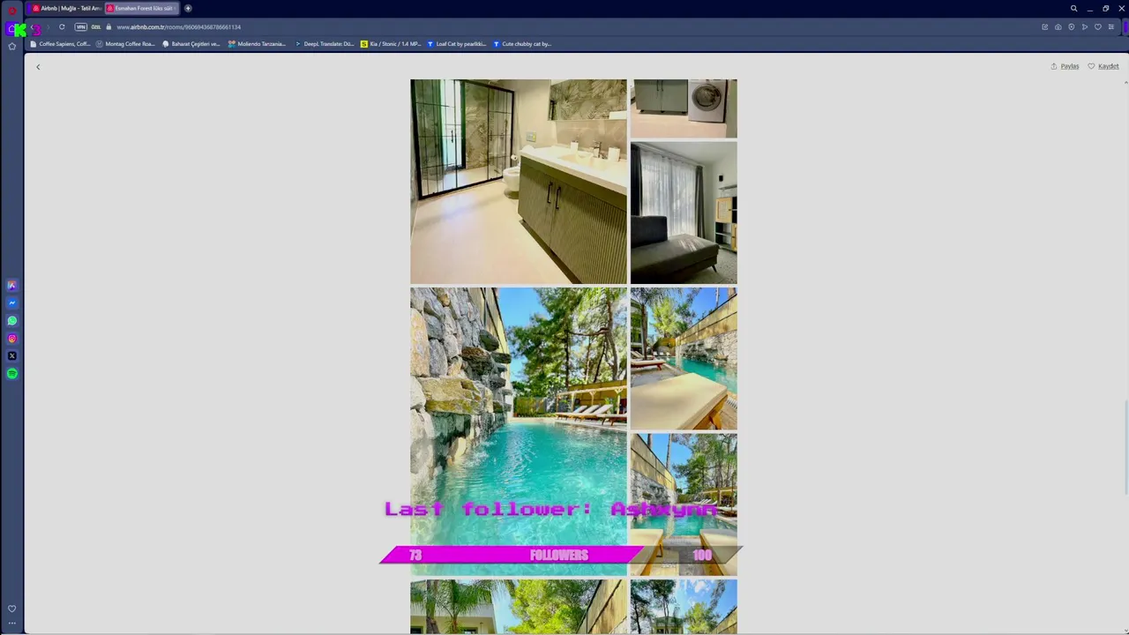Screen dimensions: 1129x635
Task: Click the page vertical scrollbar thumb
Action: click(1125, 449)
